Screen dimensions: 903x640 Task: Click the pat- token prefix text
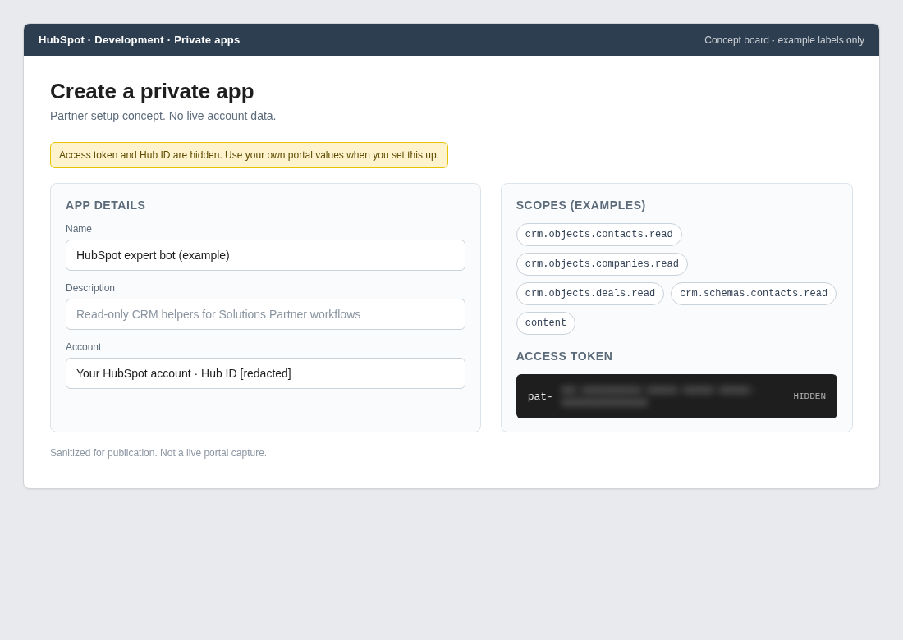pos(540,396)
